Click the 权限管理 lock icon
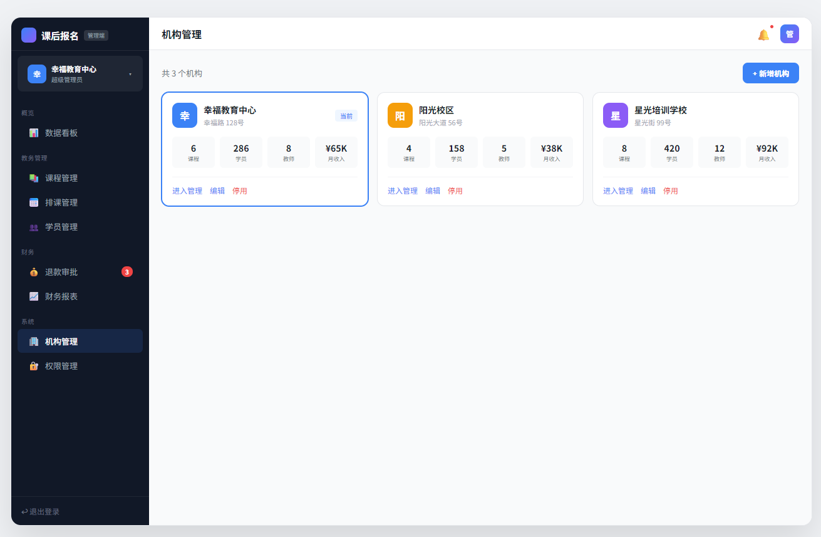The image size is (821, 537). click(x=34, y=366)
